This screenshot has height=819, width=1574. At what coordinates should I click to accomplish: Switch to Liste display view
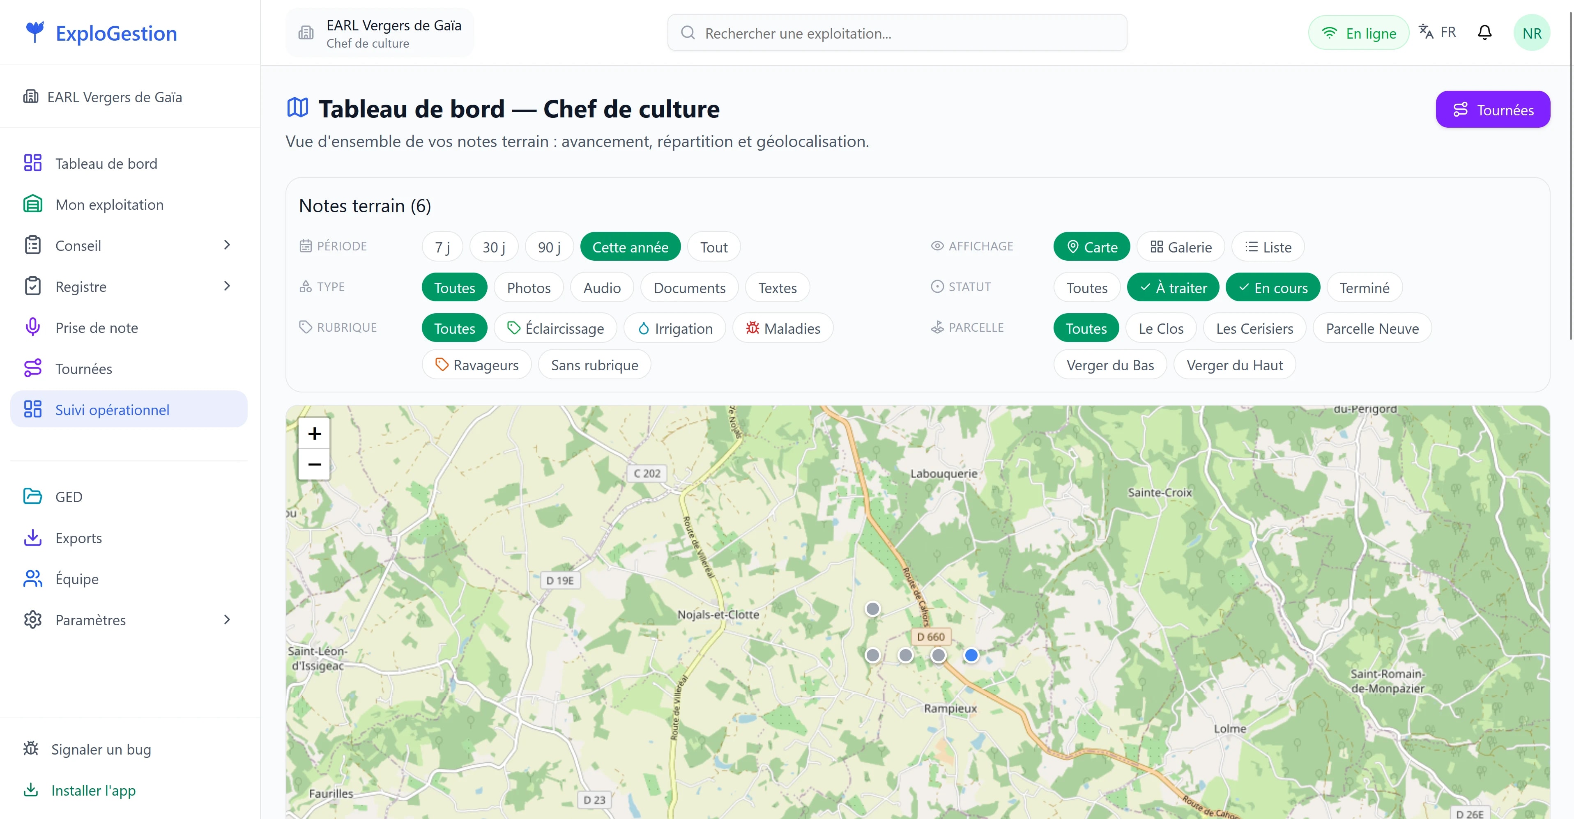pyautogui.click(x=1268, y=247)
